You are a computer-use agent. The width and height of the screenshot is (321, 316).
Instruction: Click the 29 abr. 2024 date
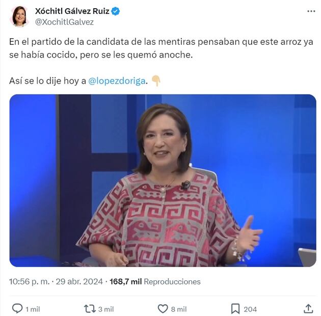click(79, 281)
